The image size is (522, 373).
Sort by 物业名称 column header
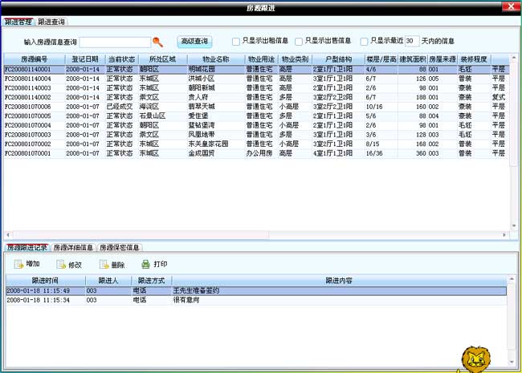pos(215,59)
